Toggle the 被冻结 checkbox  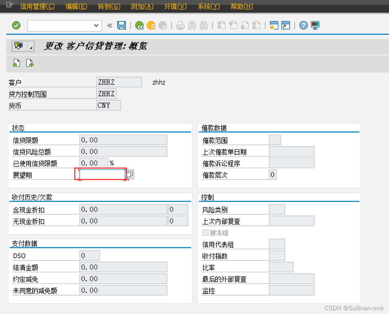(x=205, y=232)
